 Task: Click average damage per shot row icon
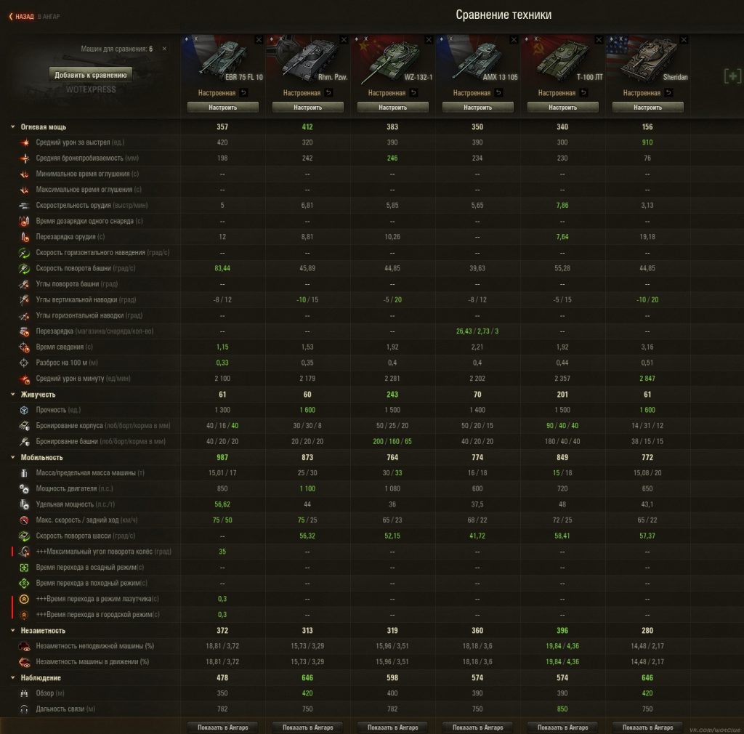[x=25, y=142]
